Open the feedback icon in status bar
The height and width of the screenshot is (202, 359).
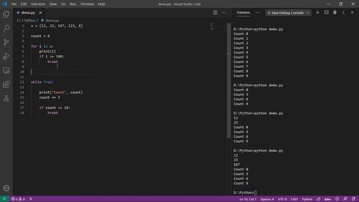pyautogui.click(x=346, y=199)
